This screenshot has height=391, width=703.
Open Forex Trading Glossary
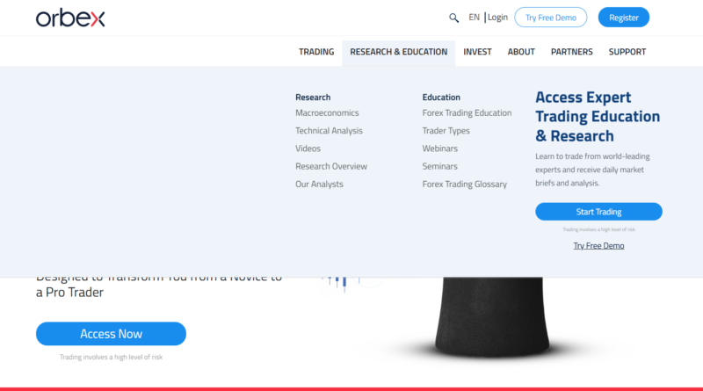(465, 185)
